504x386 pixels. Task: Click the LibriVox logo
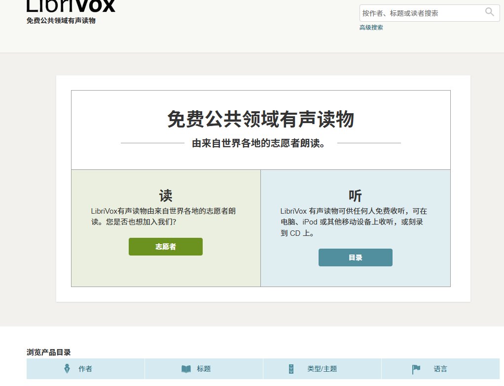pyautogui.click(x=71, y=6)
